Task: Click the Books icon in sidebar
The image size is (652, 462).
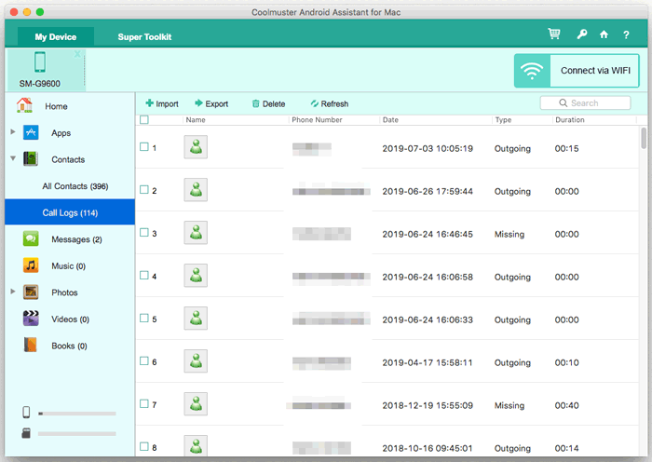Action: click(31, 346)
